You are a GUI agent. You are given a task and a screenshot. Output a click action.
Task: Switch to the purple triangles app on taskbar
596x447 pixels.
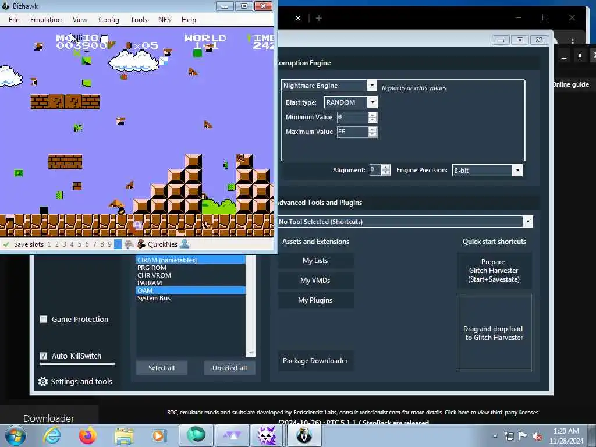pyautogui.click(x=232, y=435)
